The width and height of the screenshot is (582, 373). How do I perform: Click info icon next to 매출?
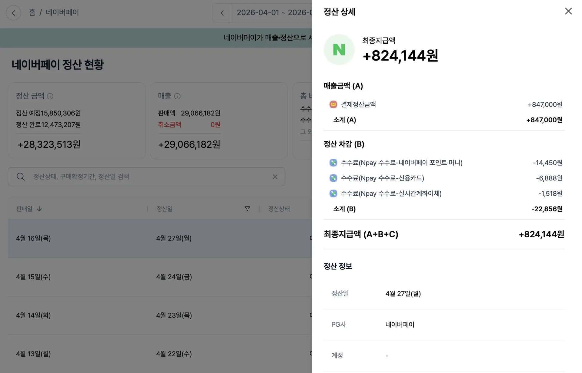point(177,96)
